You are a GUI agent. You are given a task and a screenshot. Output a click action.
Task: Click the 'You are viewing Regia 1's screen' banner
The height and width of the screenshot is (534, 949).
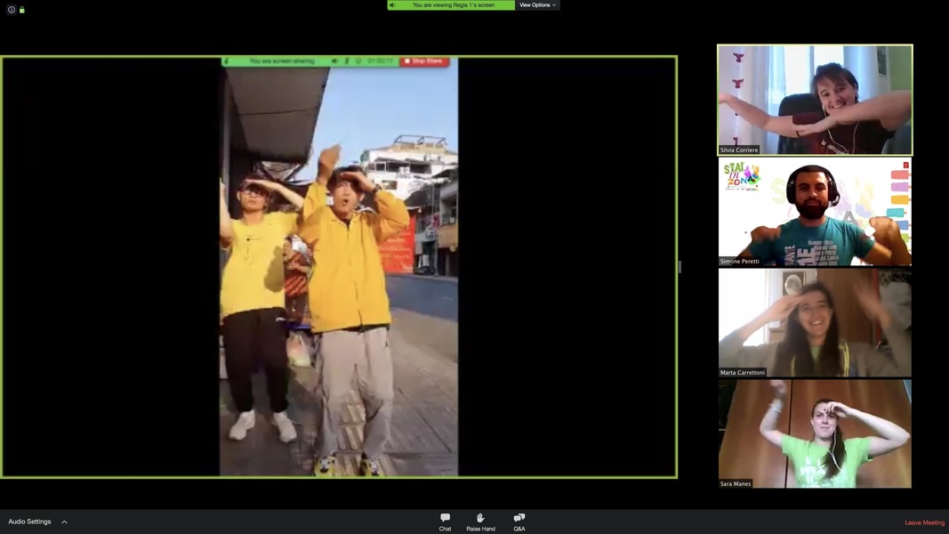click(x=454, y=5)
